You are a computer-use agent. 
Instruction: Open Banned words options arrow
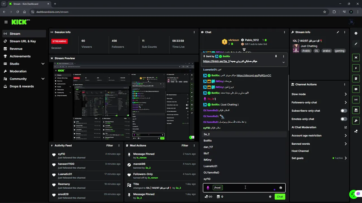346,144
